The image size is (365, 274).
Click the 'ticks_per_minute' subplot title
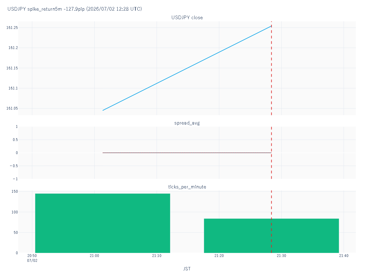(x=187, y=187)
